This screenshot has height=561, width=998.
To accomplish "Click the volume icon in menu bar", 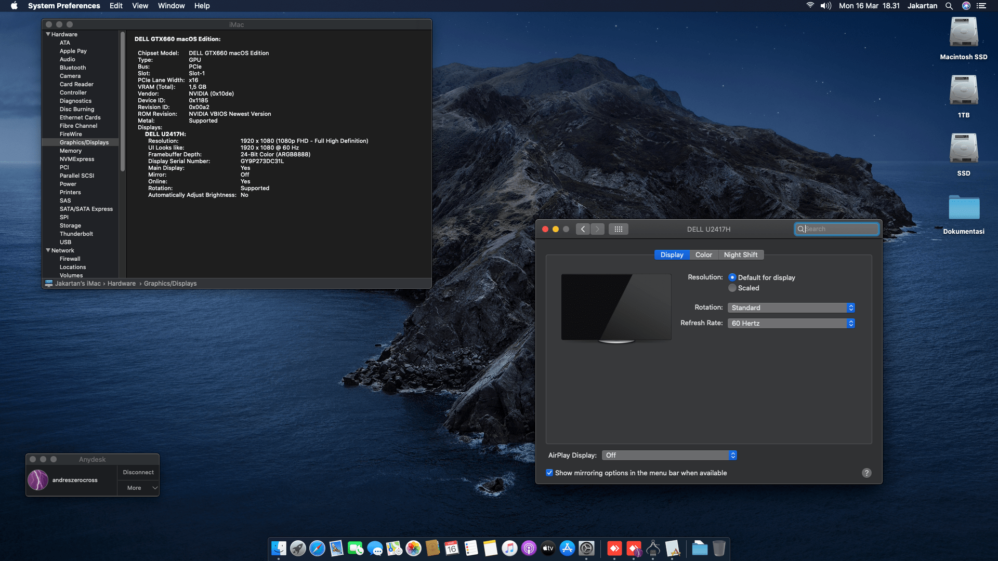I will (x=825, y=6).
